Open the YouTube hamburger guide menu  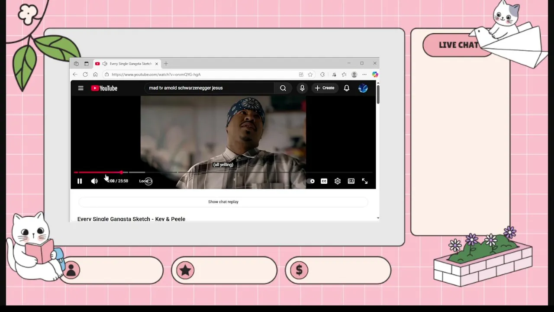tap(81, 88)
